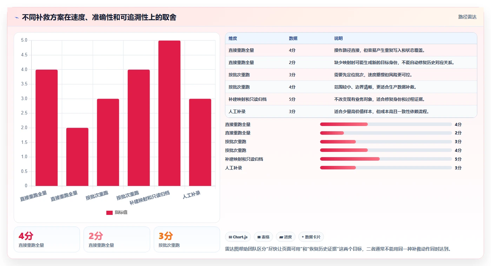The width and height of the screenshot is (491, 266).
Task: Click the 补建映射和只读归档 progress bar
Action: [x=386, y=159]
